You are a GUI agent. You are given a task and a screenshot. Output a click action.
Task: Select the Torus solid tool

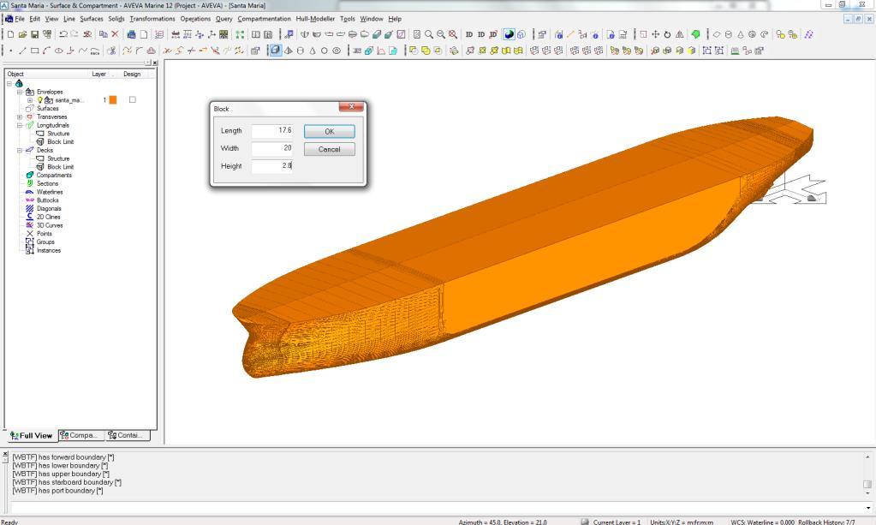pyautogui.click(x=337, y=51)
